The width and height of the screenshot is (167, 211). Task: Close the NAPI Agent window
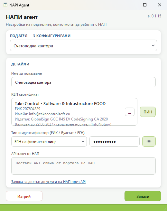160,5
